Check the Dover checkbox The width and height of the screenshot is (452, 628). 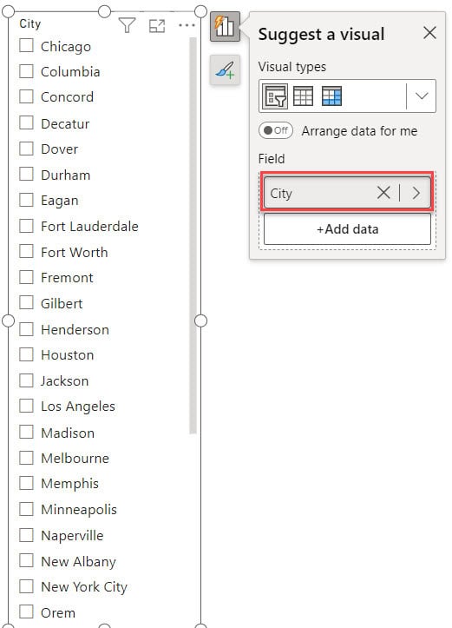26,149
